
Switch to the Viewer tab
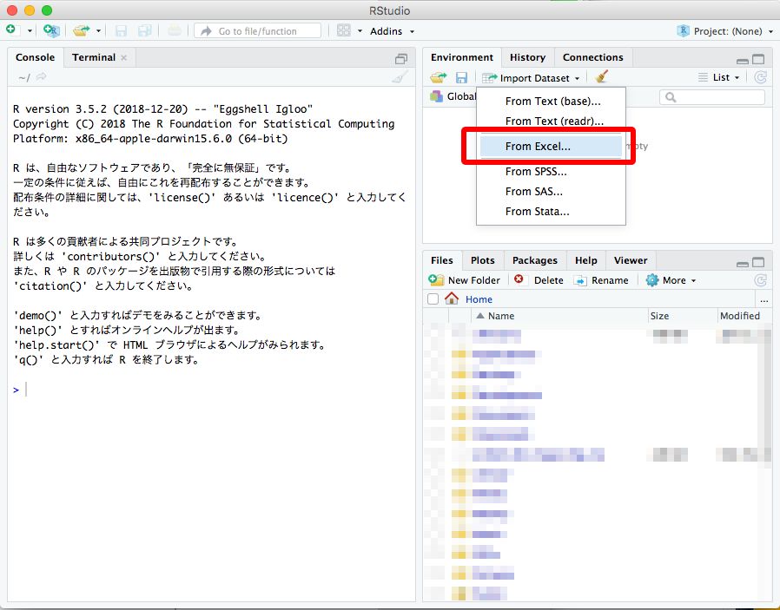(631, 260)
